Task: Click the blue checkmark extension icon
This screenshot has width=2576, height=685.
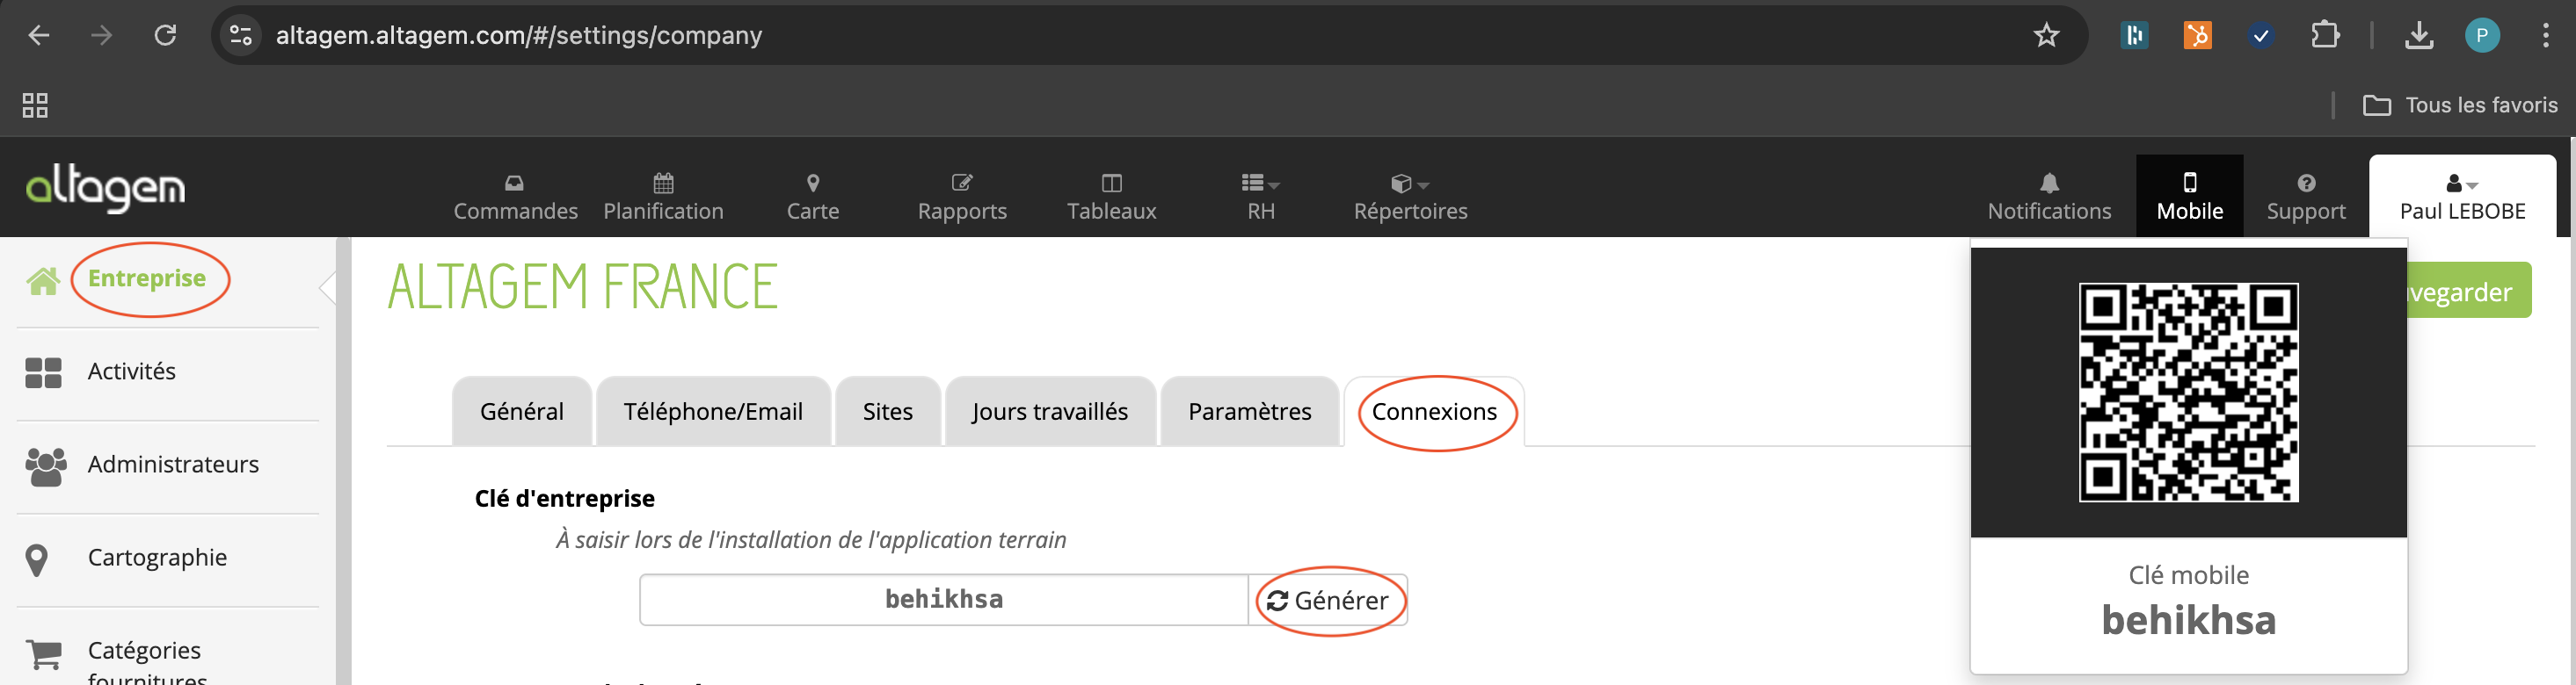Action: click(2260, 35)
